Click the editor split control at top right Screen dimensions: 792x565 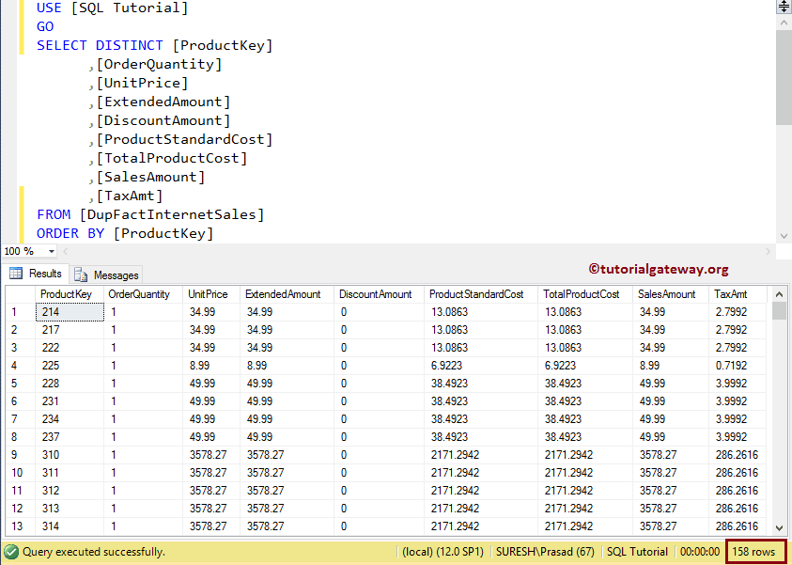tap(783, 8)
